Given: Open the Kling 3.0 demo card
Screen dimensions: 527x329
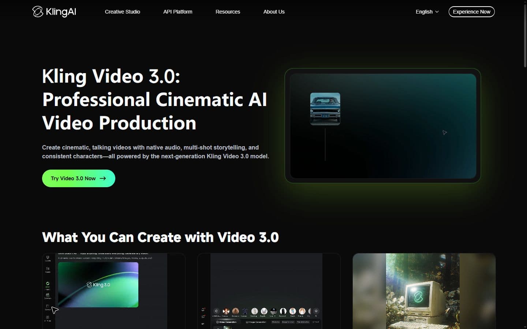Looking at the screenshot, I should coord(113,291).
